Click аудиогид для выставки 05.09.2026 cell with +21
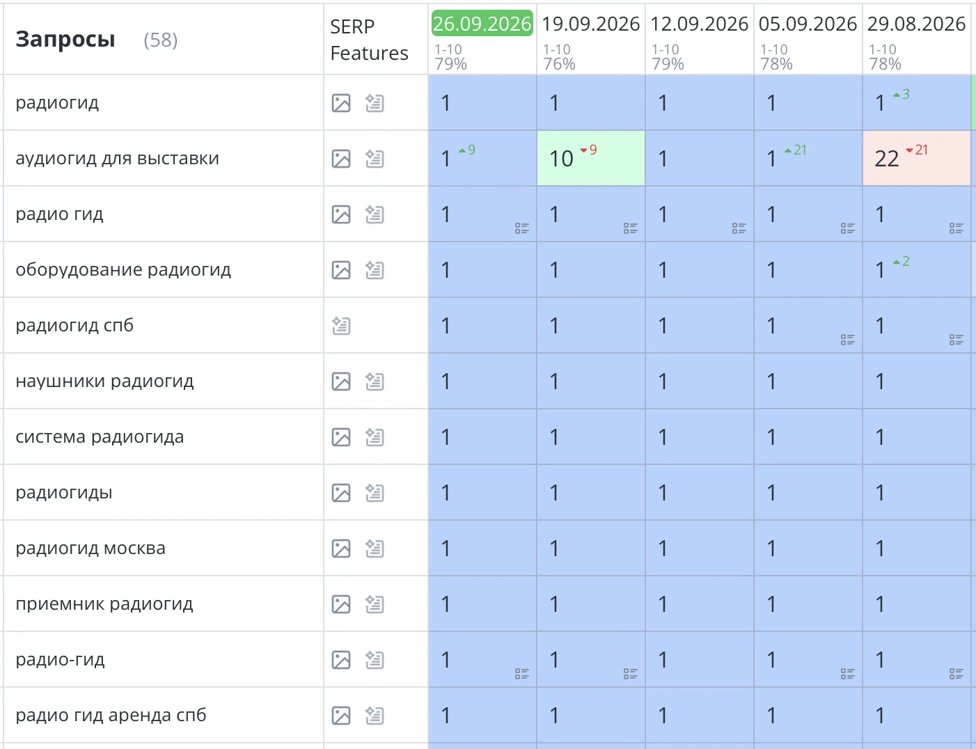 tap(808, 158)
